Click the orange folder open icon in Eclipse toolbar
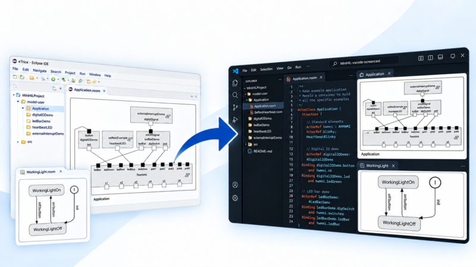 tap(32, 78)
